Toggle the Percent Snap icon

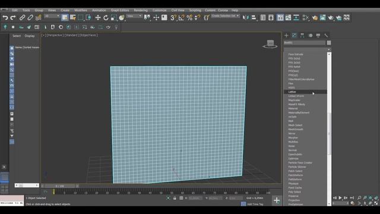[x=189, y=17]
